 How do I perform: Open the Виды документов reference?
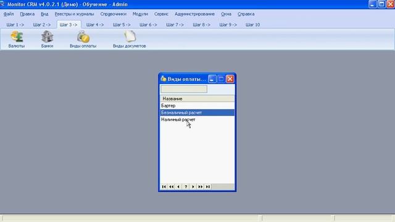pos(129,39)
